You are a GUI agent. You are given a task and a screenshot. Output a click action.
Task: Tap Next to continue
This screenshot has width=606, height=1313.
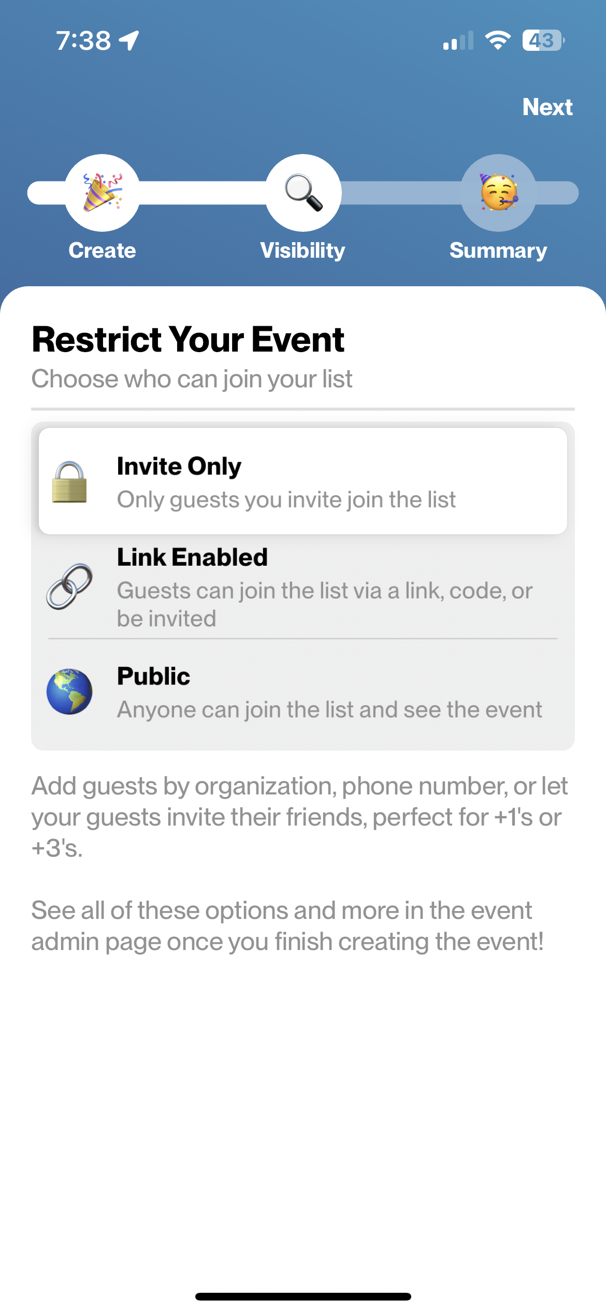547,107
